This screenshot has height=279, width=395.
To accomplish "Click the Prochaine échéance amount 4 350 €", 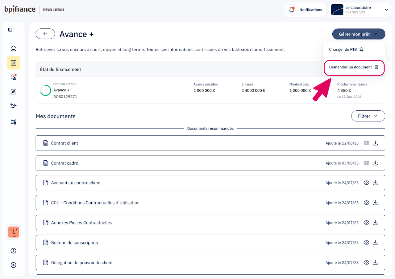I will (x=344, y=91).
